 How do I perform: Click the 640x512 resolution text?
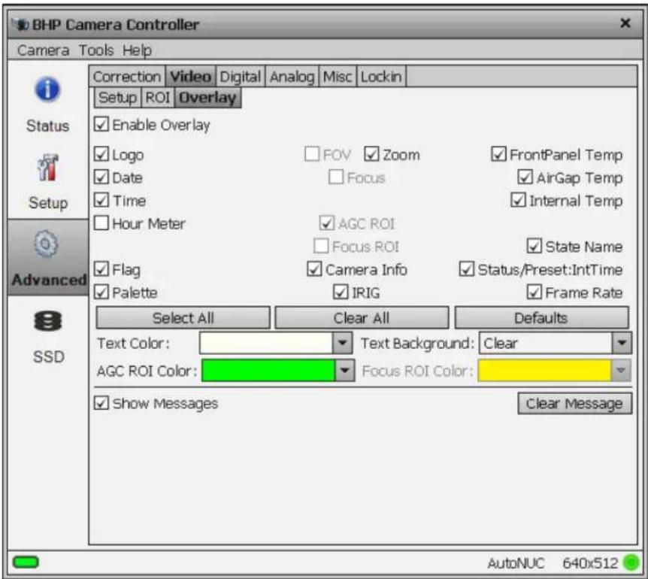590,563
